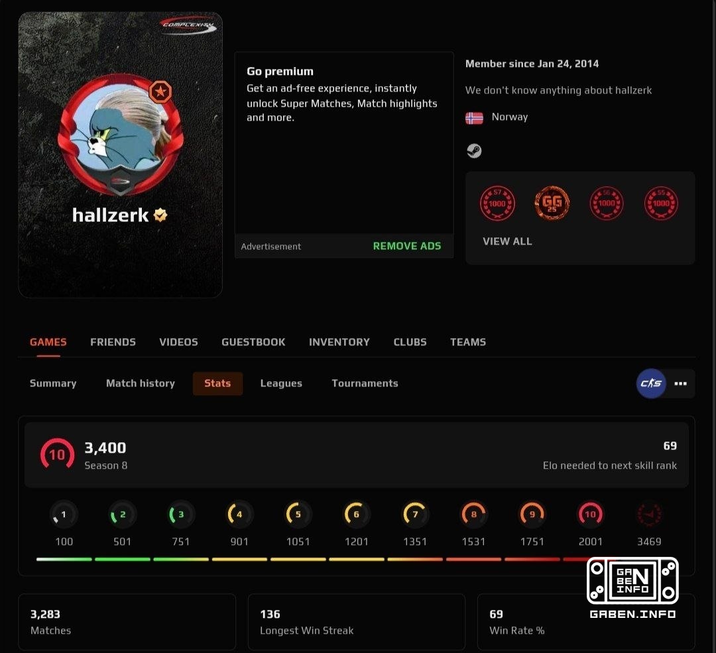Click the 69 Win Rate % card

[586, 622]
